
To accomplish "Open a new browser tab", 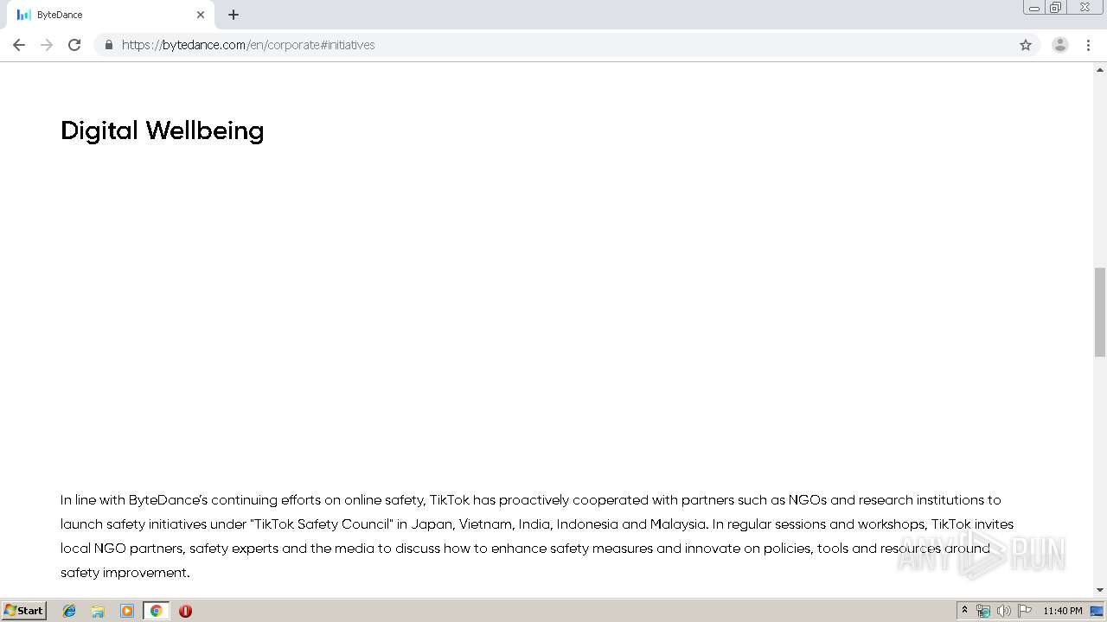I will pos(234,15).
